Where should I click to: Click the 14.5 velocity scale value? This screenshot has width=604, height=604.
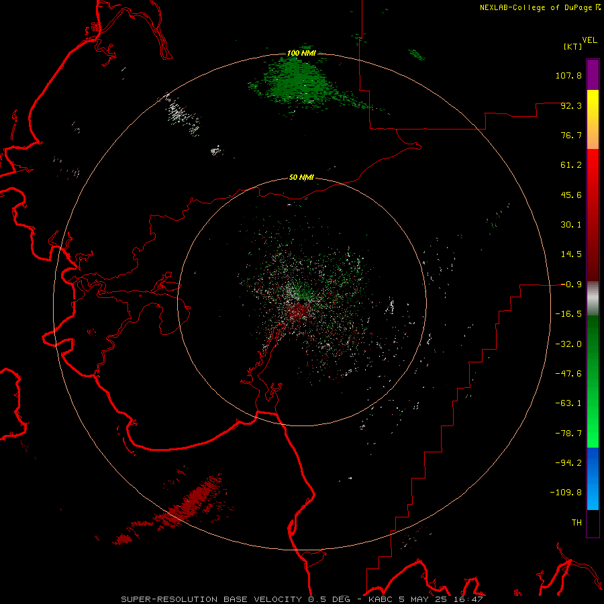pyautogui.click(x=571, y=254)
